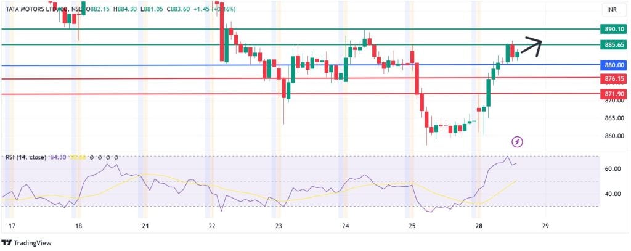Screen dimensions: 631x251
Task: Click the +1.45 price change value
Action: click(x=200, y=9)
